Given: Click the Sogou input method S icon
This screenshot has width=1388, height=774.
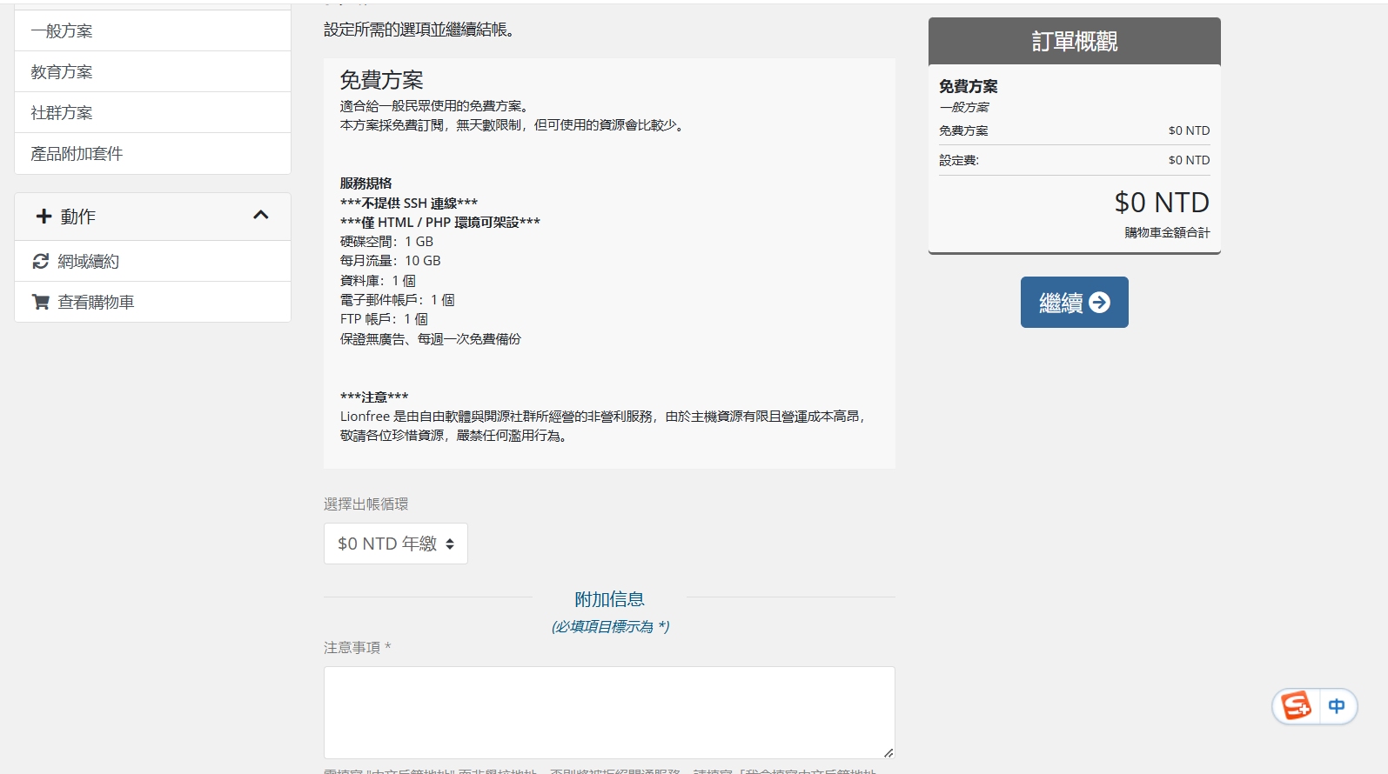Looking at the screenshot, I should click(x=1296, y=705).
